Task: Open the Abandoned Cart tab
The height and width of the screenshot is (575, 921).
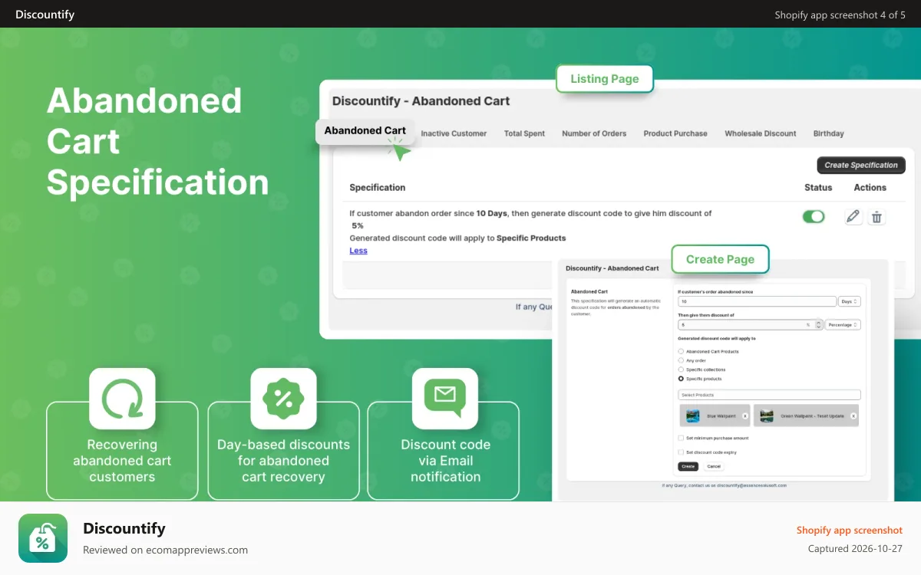Action: pyautogui.click(x=365, y=130)
